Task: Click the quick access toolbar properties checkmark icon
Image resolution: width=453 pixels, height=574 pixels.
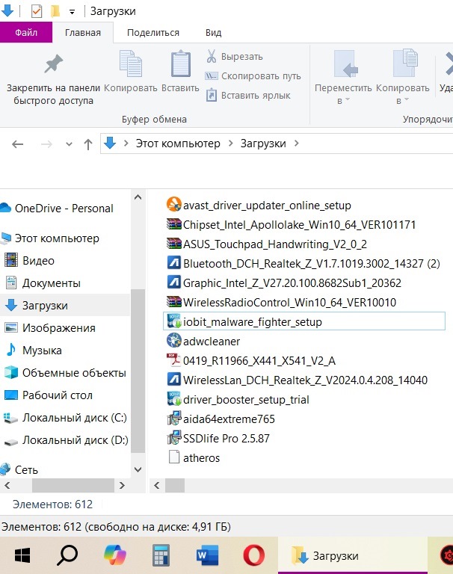Action: point(36,11)
